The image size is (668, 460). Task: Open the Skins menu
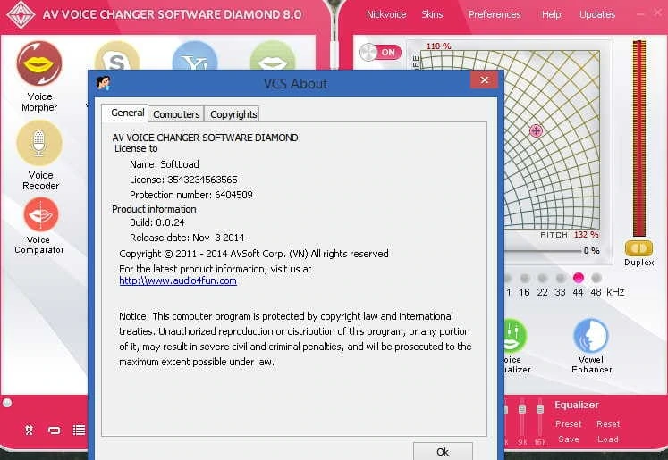[432, 14]
